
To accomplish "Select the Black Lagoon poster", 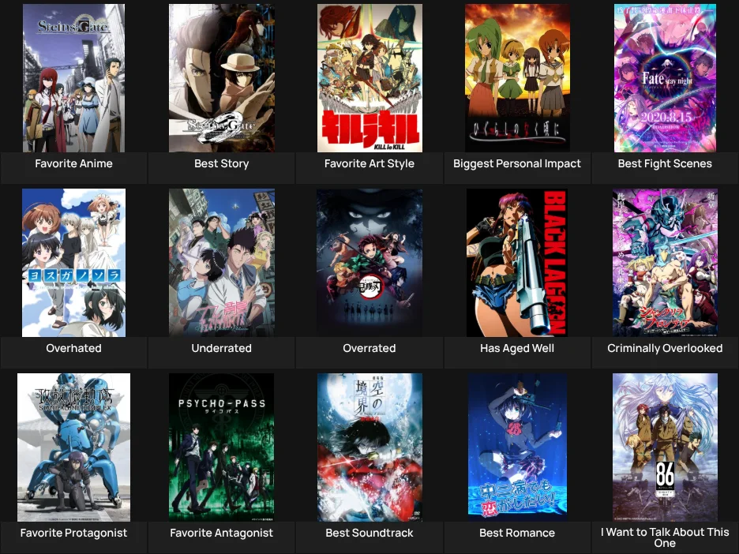I will 517,263.
